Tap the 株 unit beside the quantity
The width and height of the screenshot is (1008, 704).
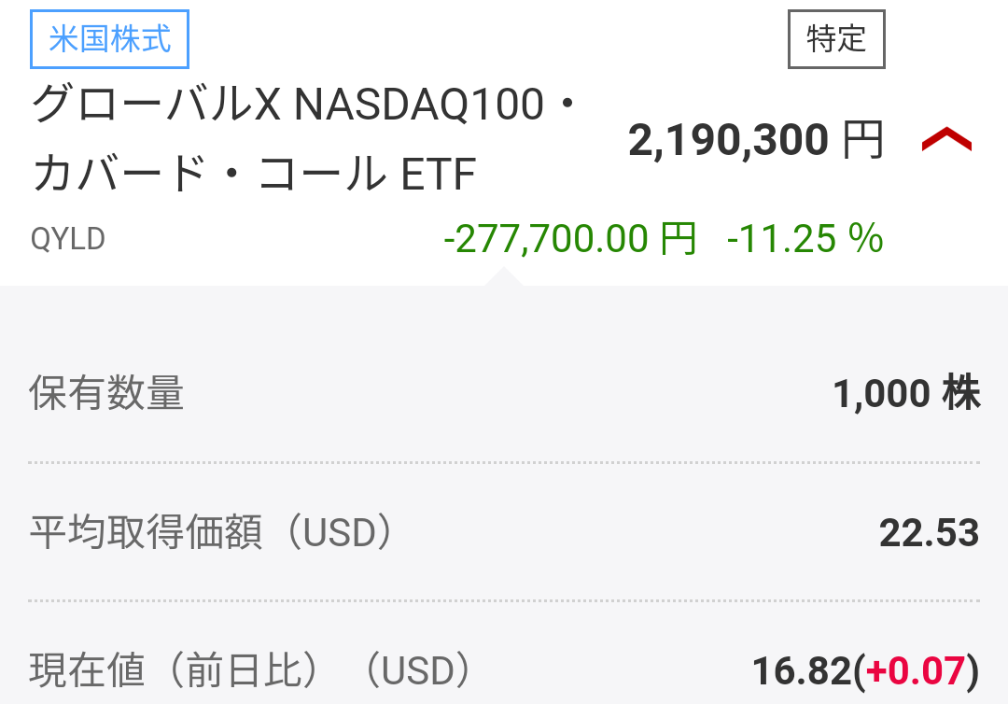[x=960, y=394]
